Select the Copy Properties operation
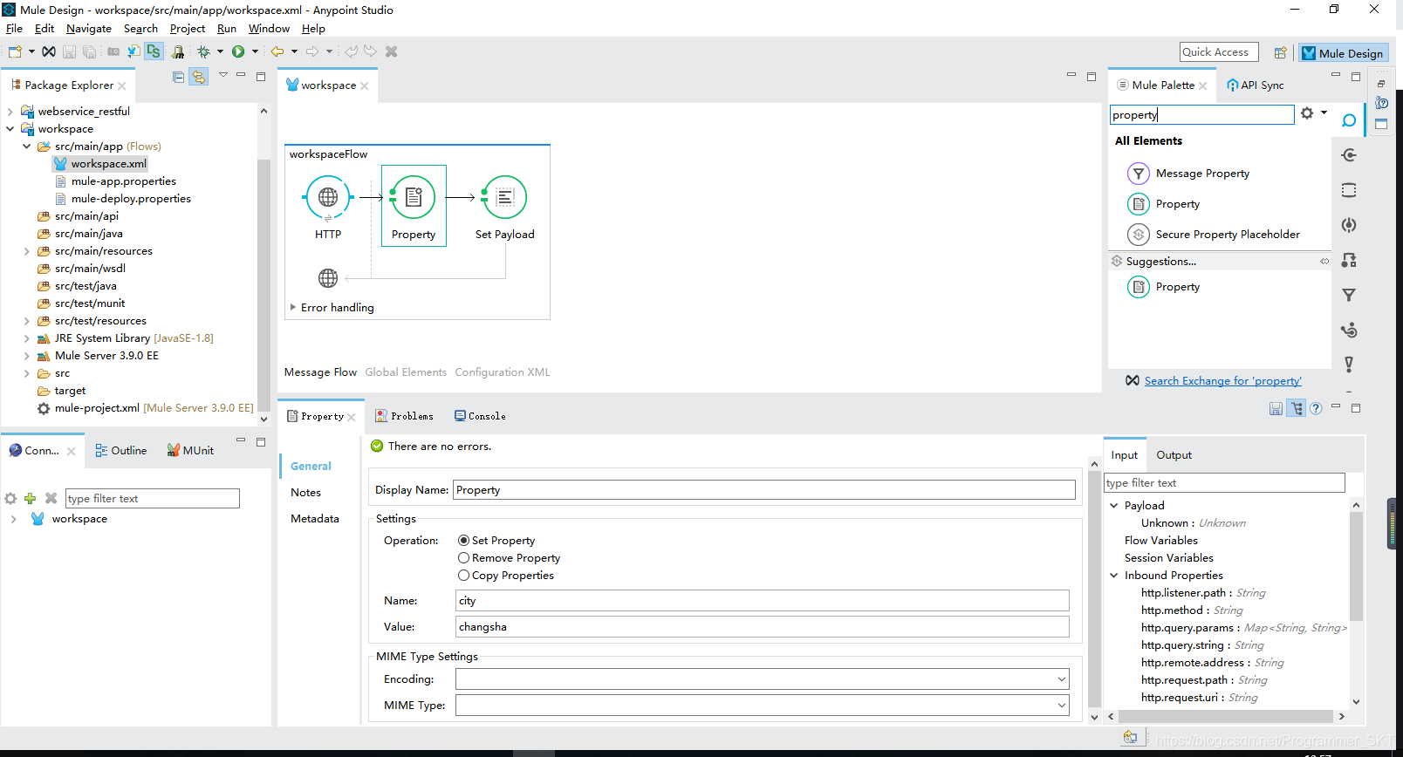 tap(506, 576)
